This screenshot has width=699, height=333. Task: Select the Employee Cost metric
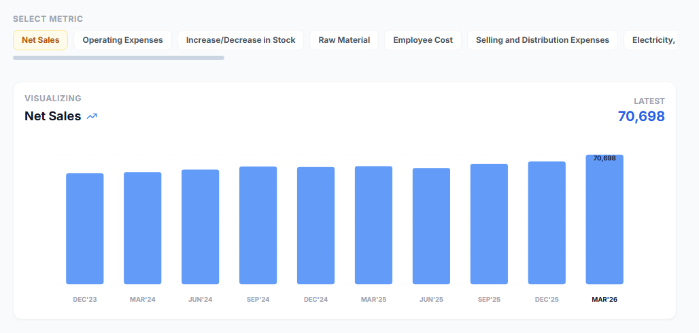coord(423,40)
